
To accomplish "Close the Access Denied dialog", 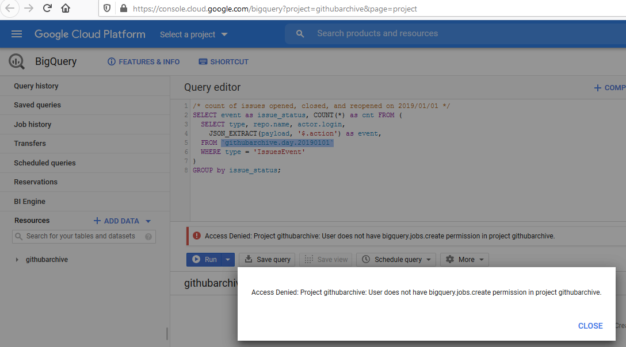I will pyautogui.click(x=590, y=326).
